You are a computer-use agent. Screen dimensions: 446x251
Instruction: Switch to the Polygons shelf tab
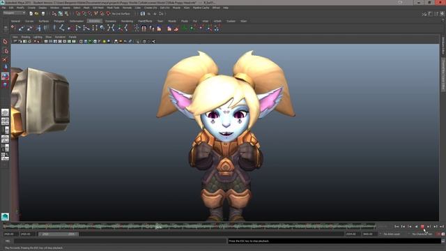59,21
